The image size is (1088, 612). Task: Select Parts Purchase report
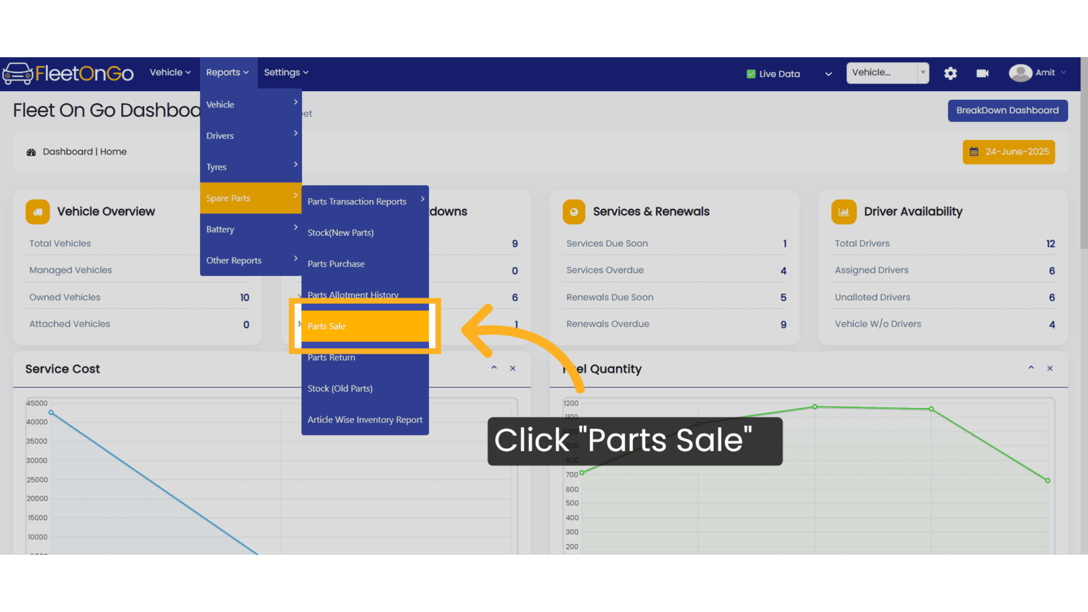(365, 264)
